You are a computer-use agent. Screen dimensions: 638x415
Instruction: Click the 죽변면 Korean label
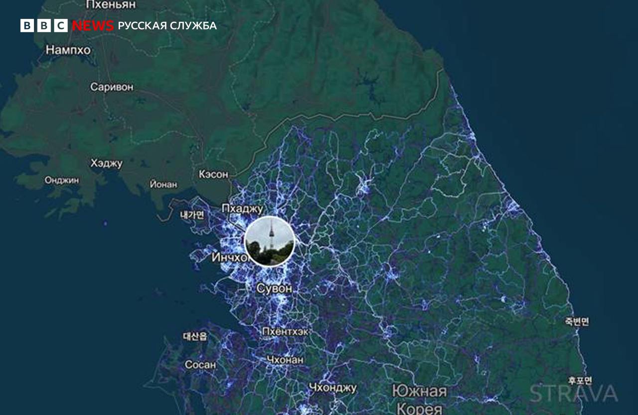click(577, 322)
